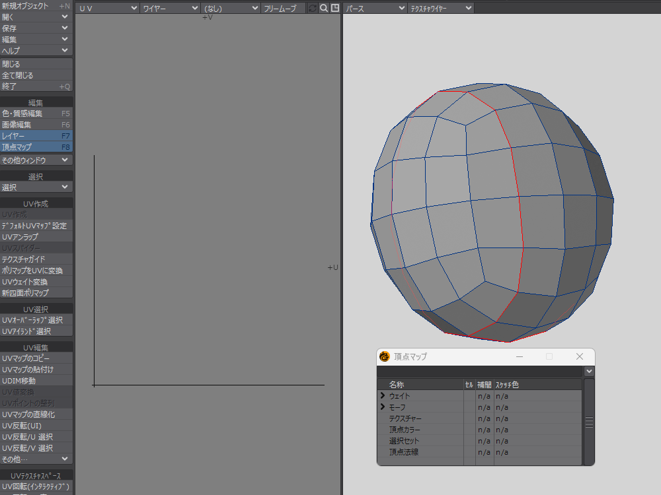Expand the ウェイト group in vertex map list
Viewport: 661px width, 495px height.
[x=382, y=396]
